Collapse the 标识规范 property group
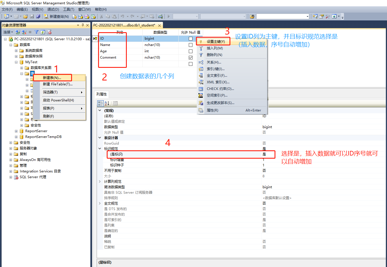Image resolution: width=387 pixels, height=267 pixels. [x=100, y=149]
